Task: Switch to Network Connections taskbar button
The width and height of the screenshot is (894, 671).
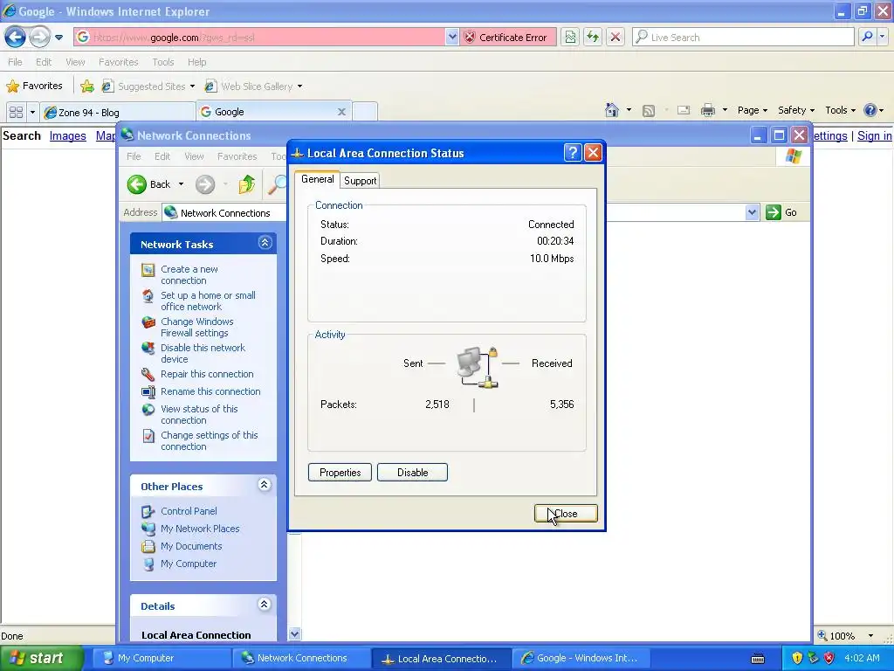Action: [301, 658]
